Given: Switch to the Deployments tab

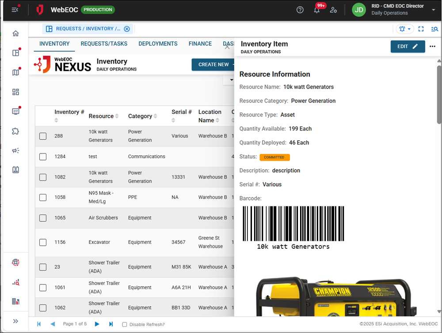Looking at the screenshot, I should click(158, 44).
